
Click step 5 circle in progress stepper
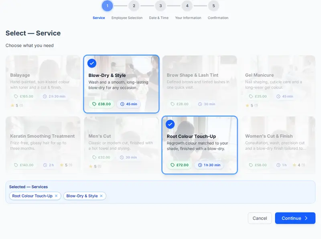pos(213,6)
